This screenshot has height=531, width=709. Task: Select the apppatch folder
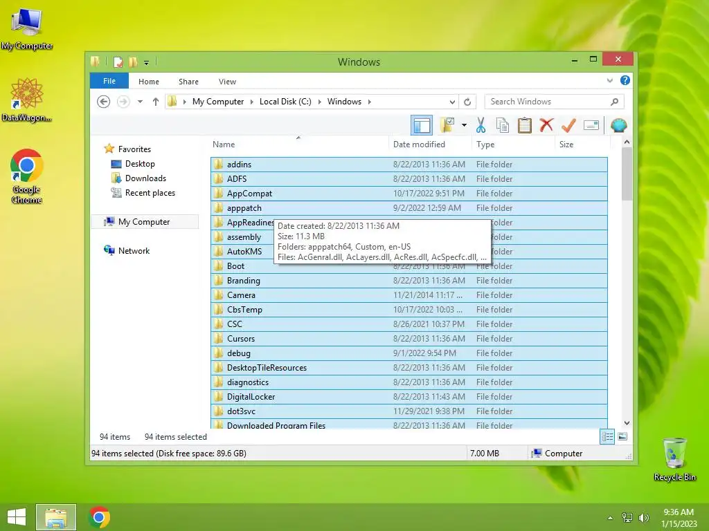(x=409, y=207)
